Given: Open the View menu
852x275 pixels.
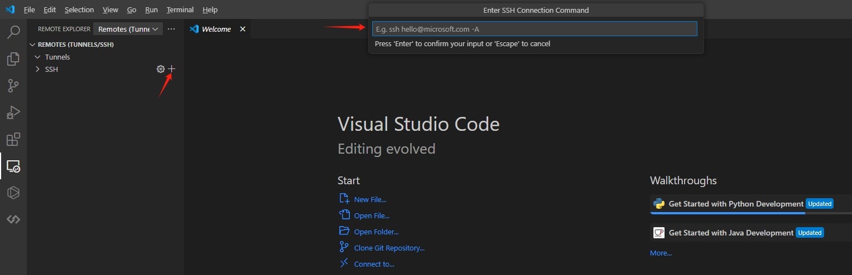Looking at the screenshot, I should coord(110,9).
